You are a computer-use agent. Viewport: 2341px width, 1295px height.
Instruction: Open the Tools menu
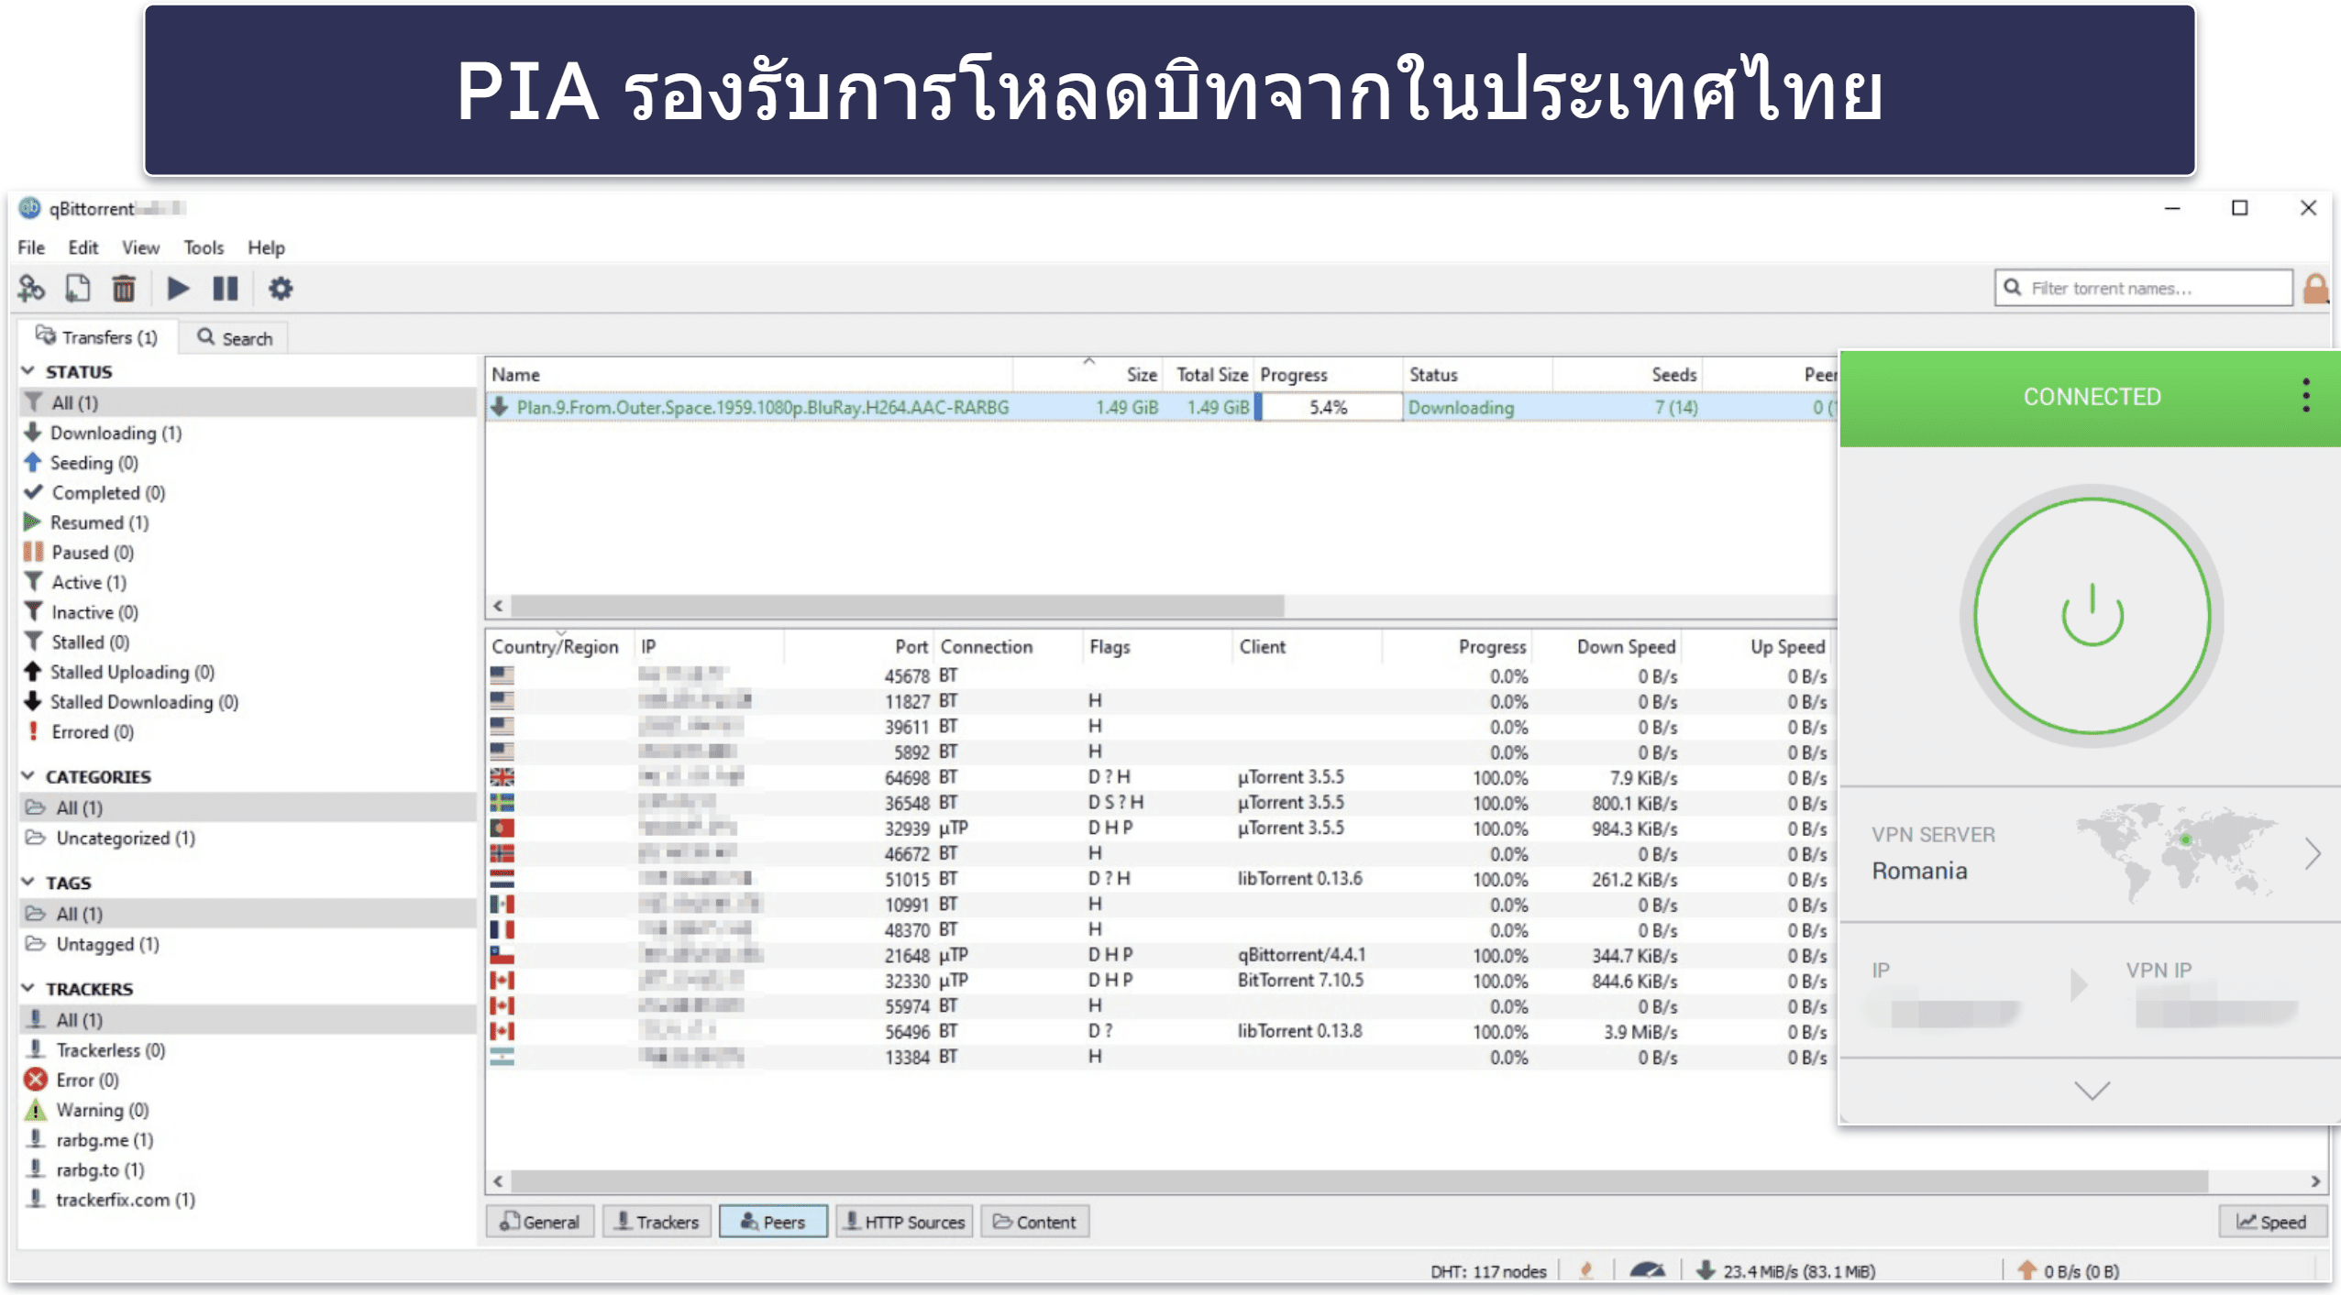coord(204,247)
